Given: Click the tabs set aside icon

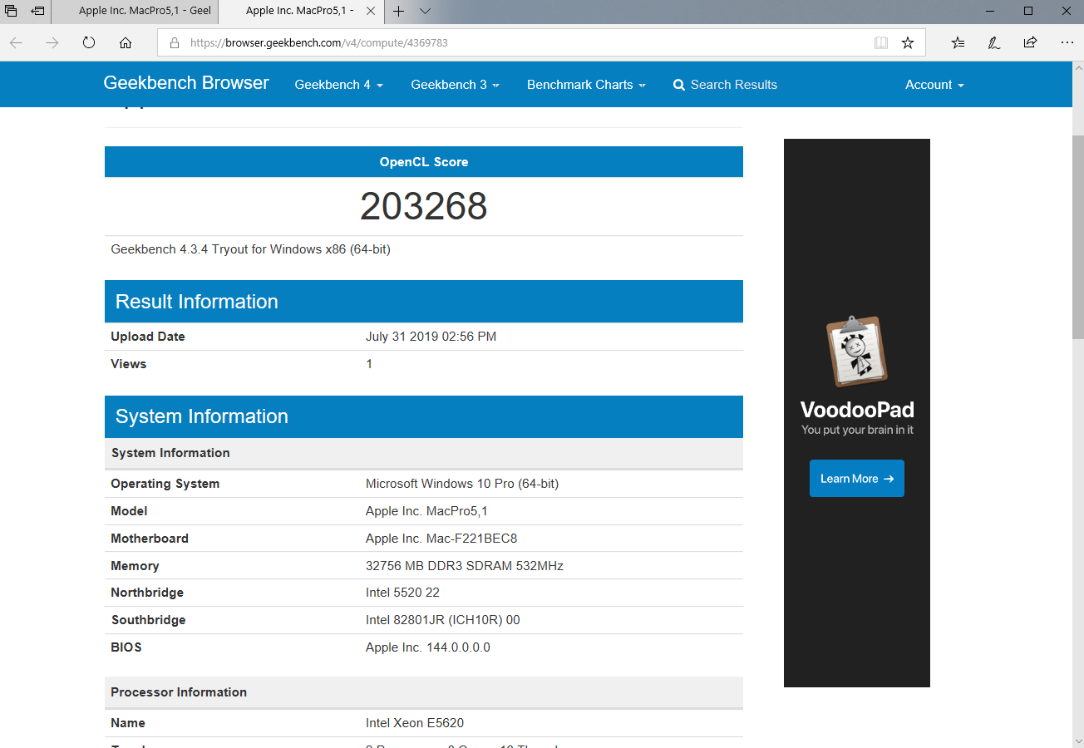Looking at the screenshot, I should point(12,11).
